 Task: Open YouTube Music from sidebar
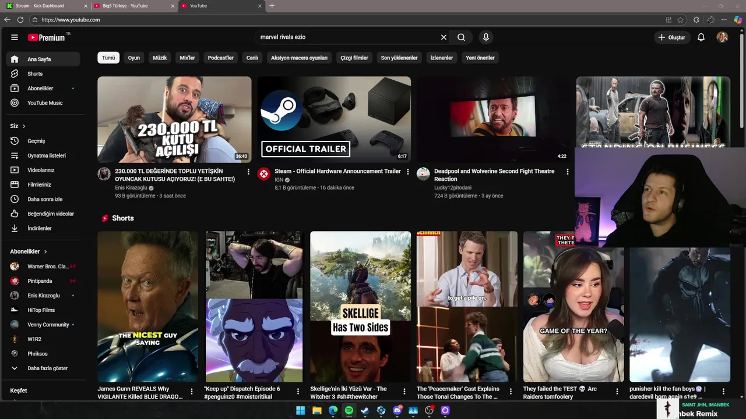[43, 103]
